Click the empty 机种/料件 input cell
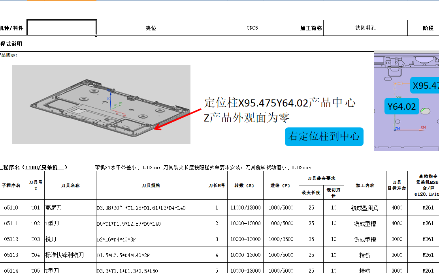This screenshot has height=273, width=439. 60,27
